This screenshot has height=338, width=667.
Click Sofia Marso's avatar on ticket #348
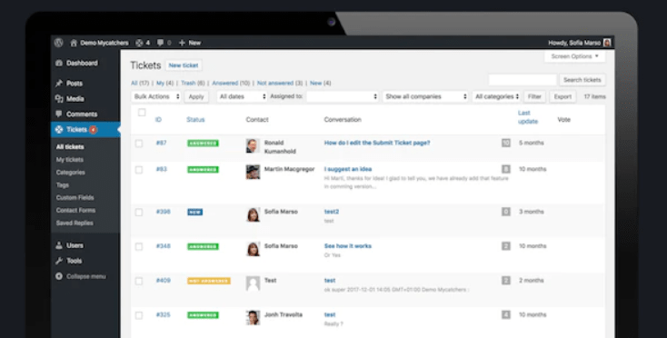point(253,249)
